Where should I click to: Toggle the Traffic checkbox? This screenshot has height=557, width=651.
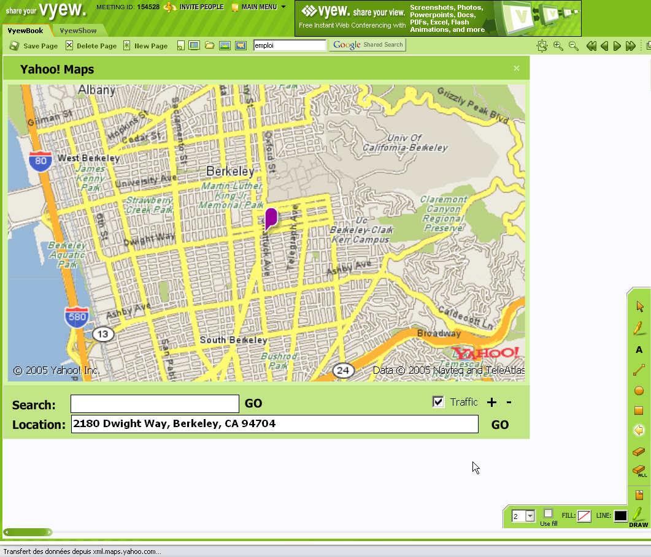(x=438, y=401)
